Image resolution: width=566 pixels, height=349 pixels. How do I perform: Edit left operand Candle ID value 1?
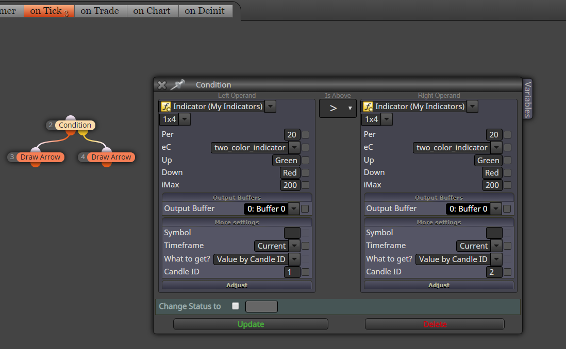pos(292,272)
